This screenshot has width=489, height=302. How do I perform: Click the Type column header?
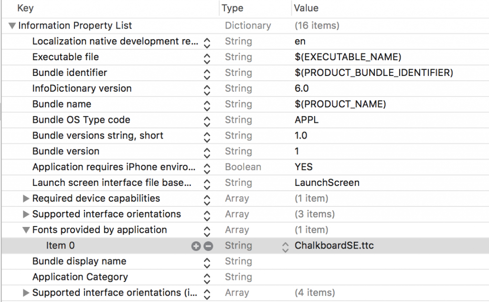(x=233, y=8)
